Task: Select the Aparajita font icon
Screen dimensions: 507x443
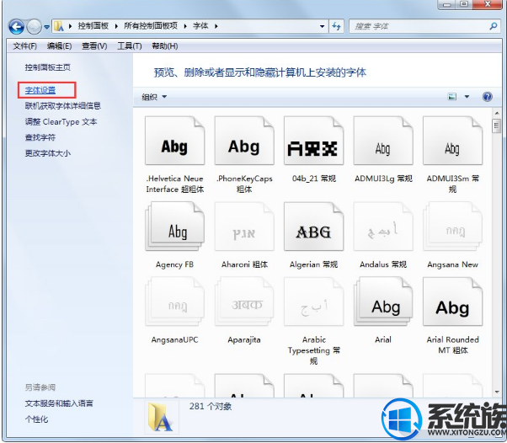Action: [244, 302]
